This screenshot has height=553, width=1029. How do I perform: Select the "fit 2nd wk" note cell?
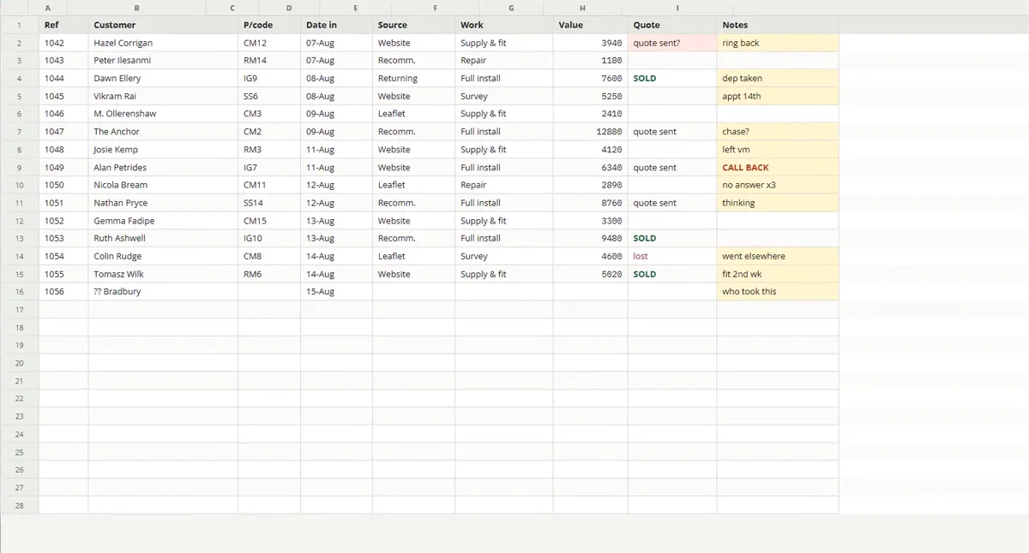778,274
